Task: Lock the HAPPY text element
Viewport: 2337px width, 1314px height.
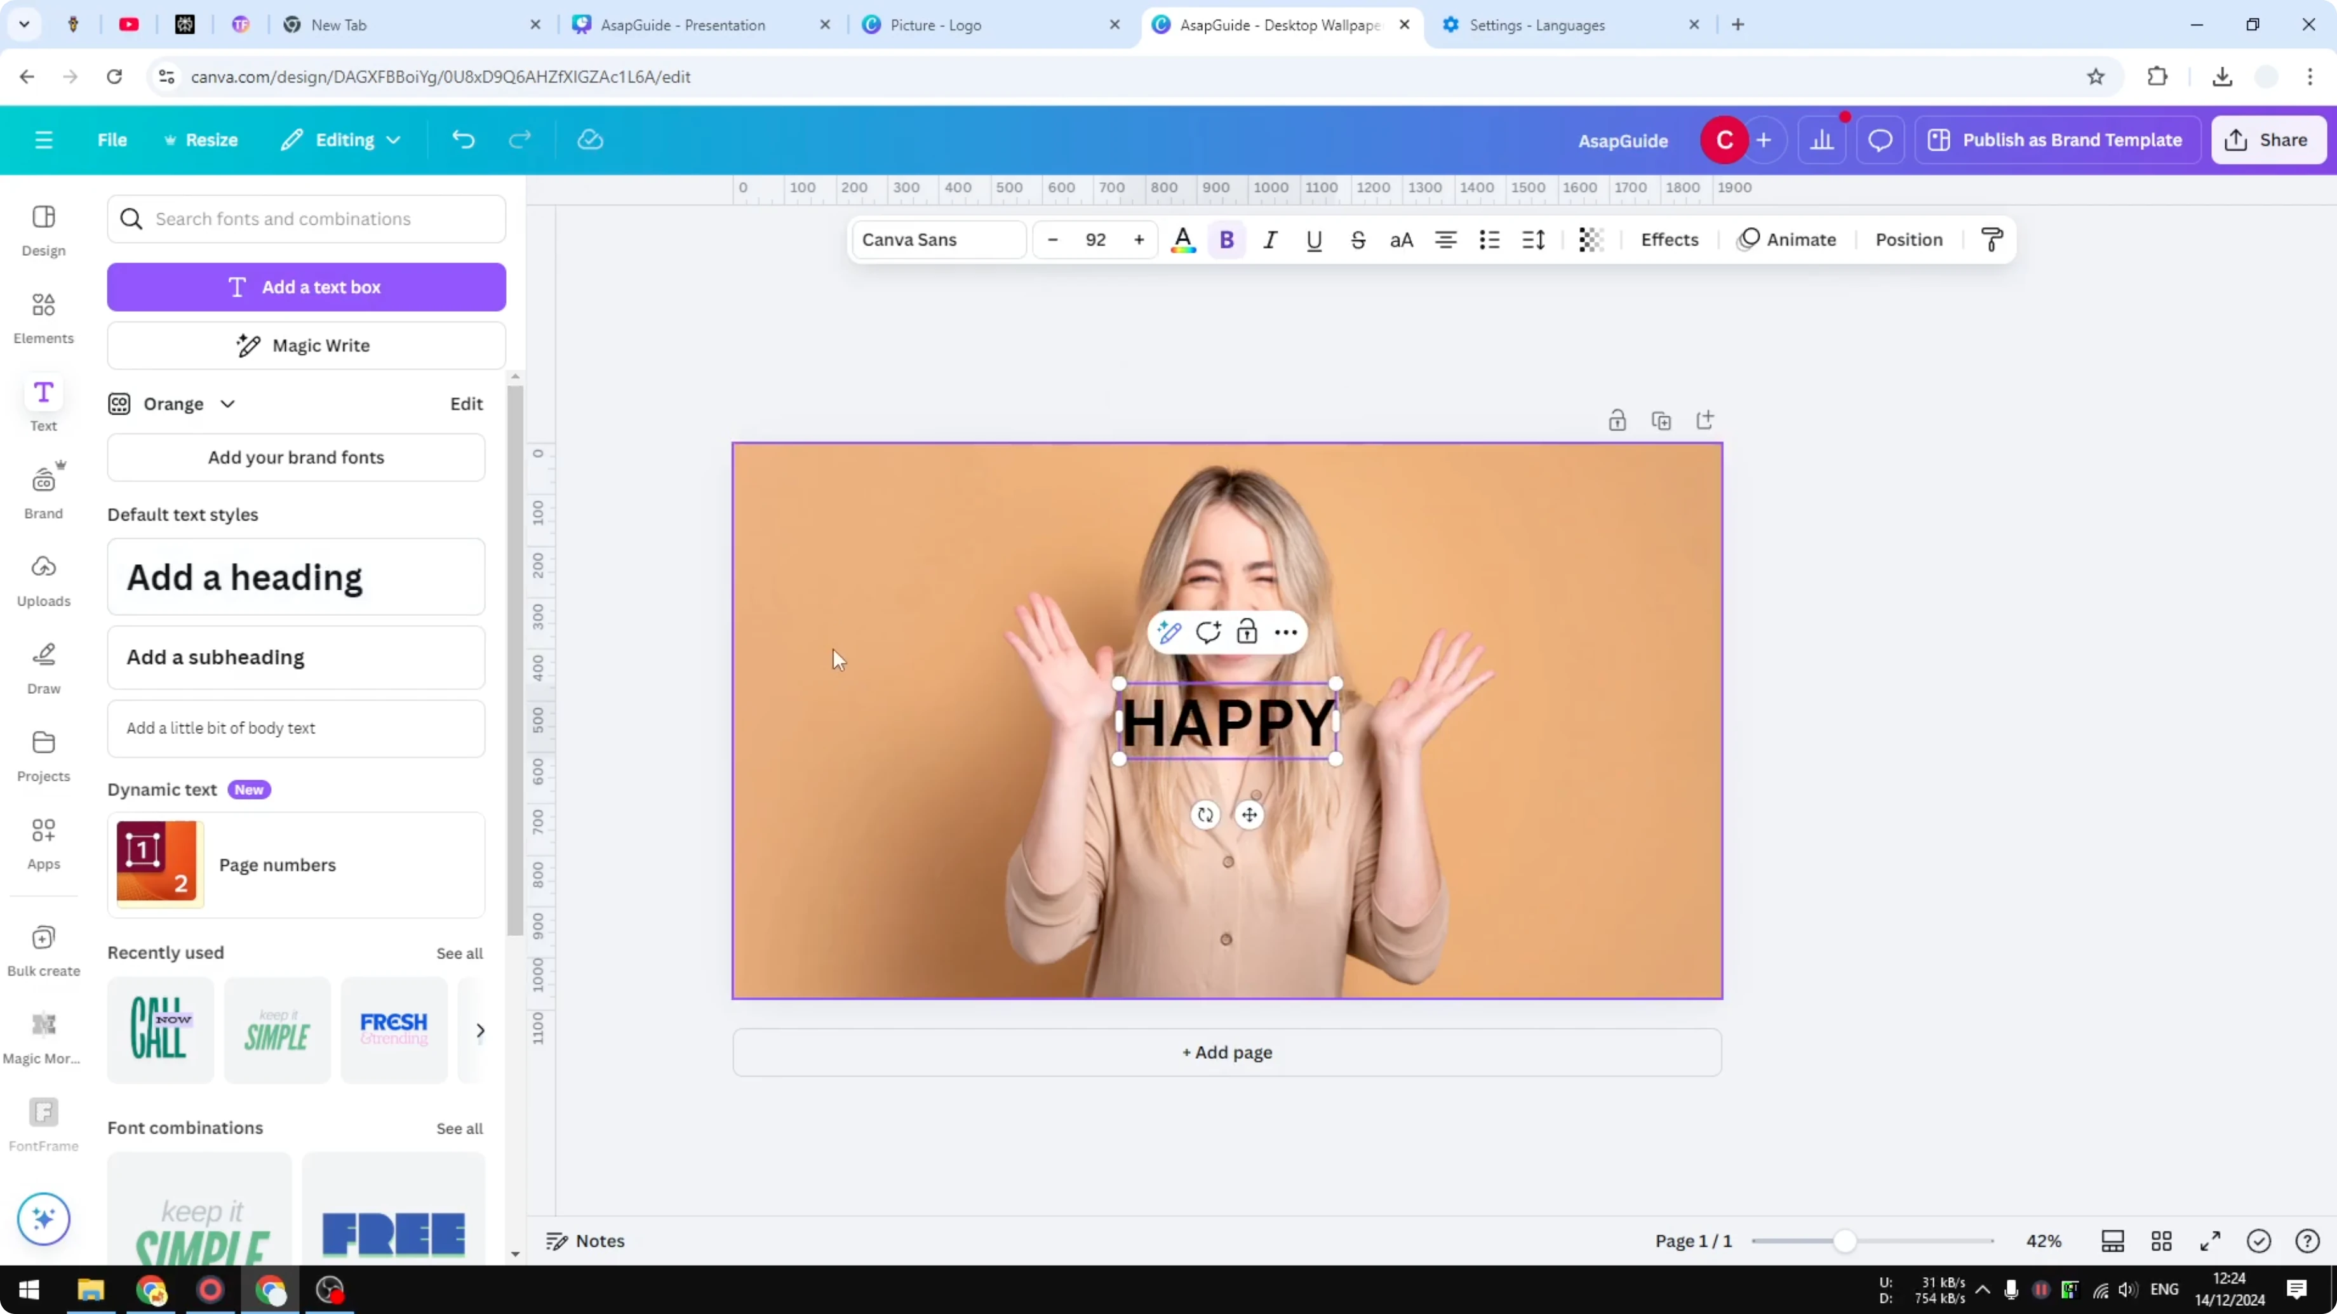Action: (1247, 631)
